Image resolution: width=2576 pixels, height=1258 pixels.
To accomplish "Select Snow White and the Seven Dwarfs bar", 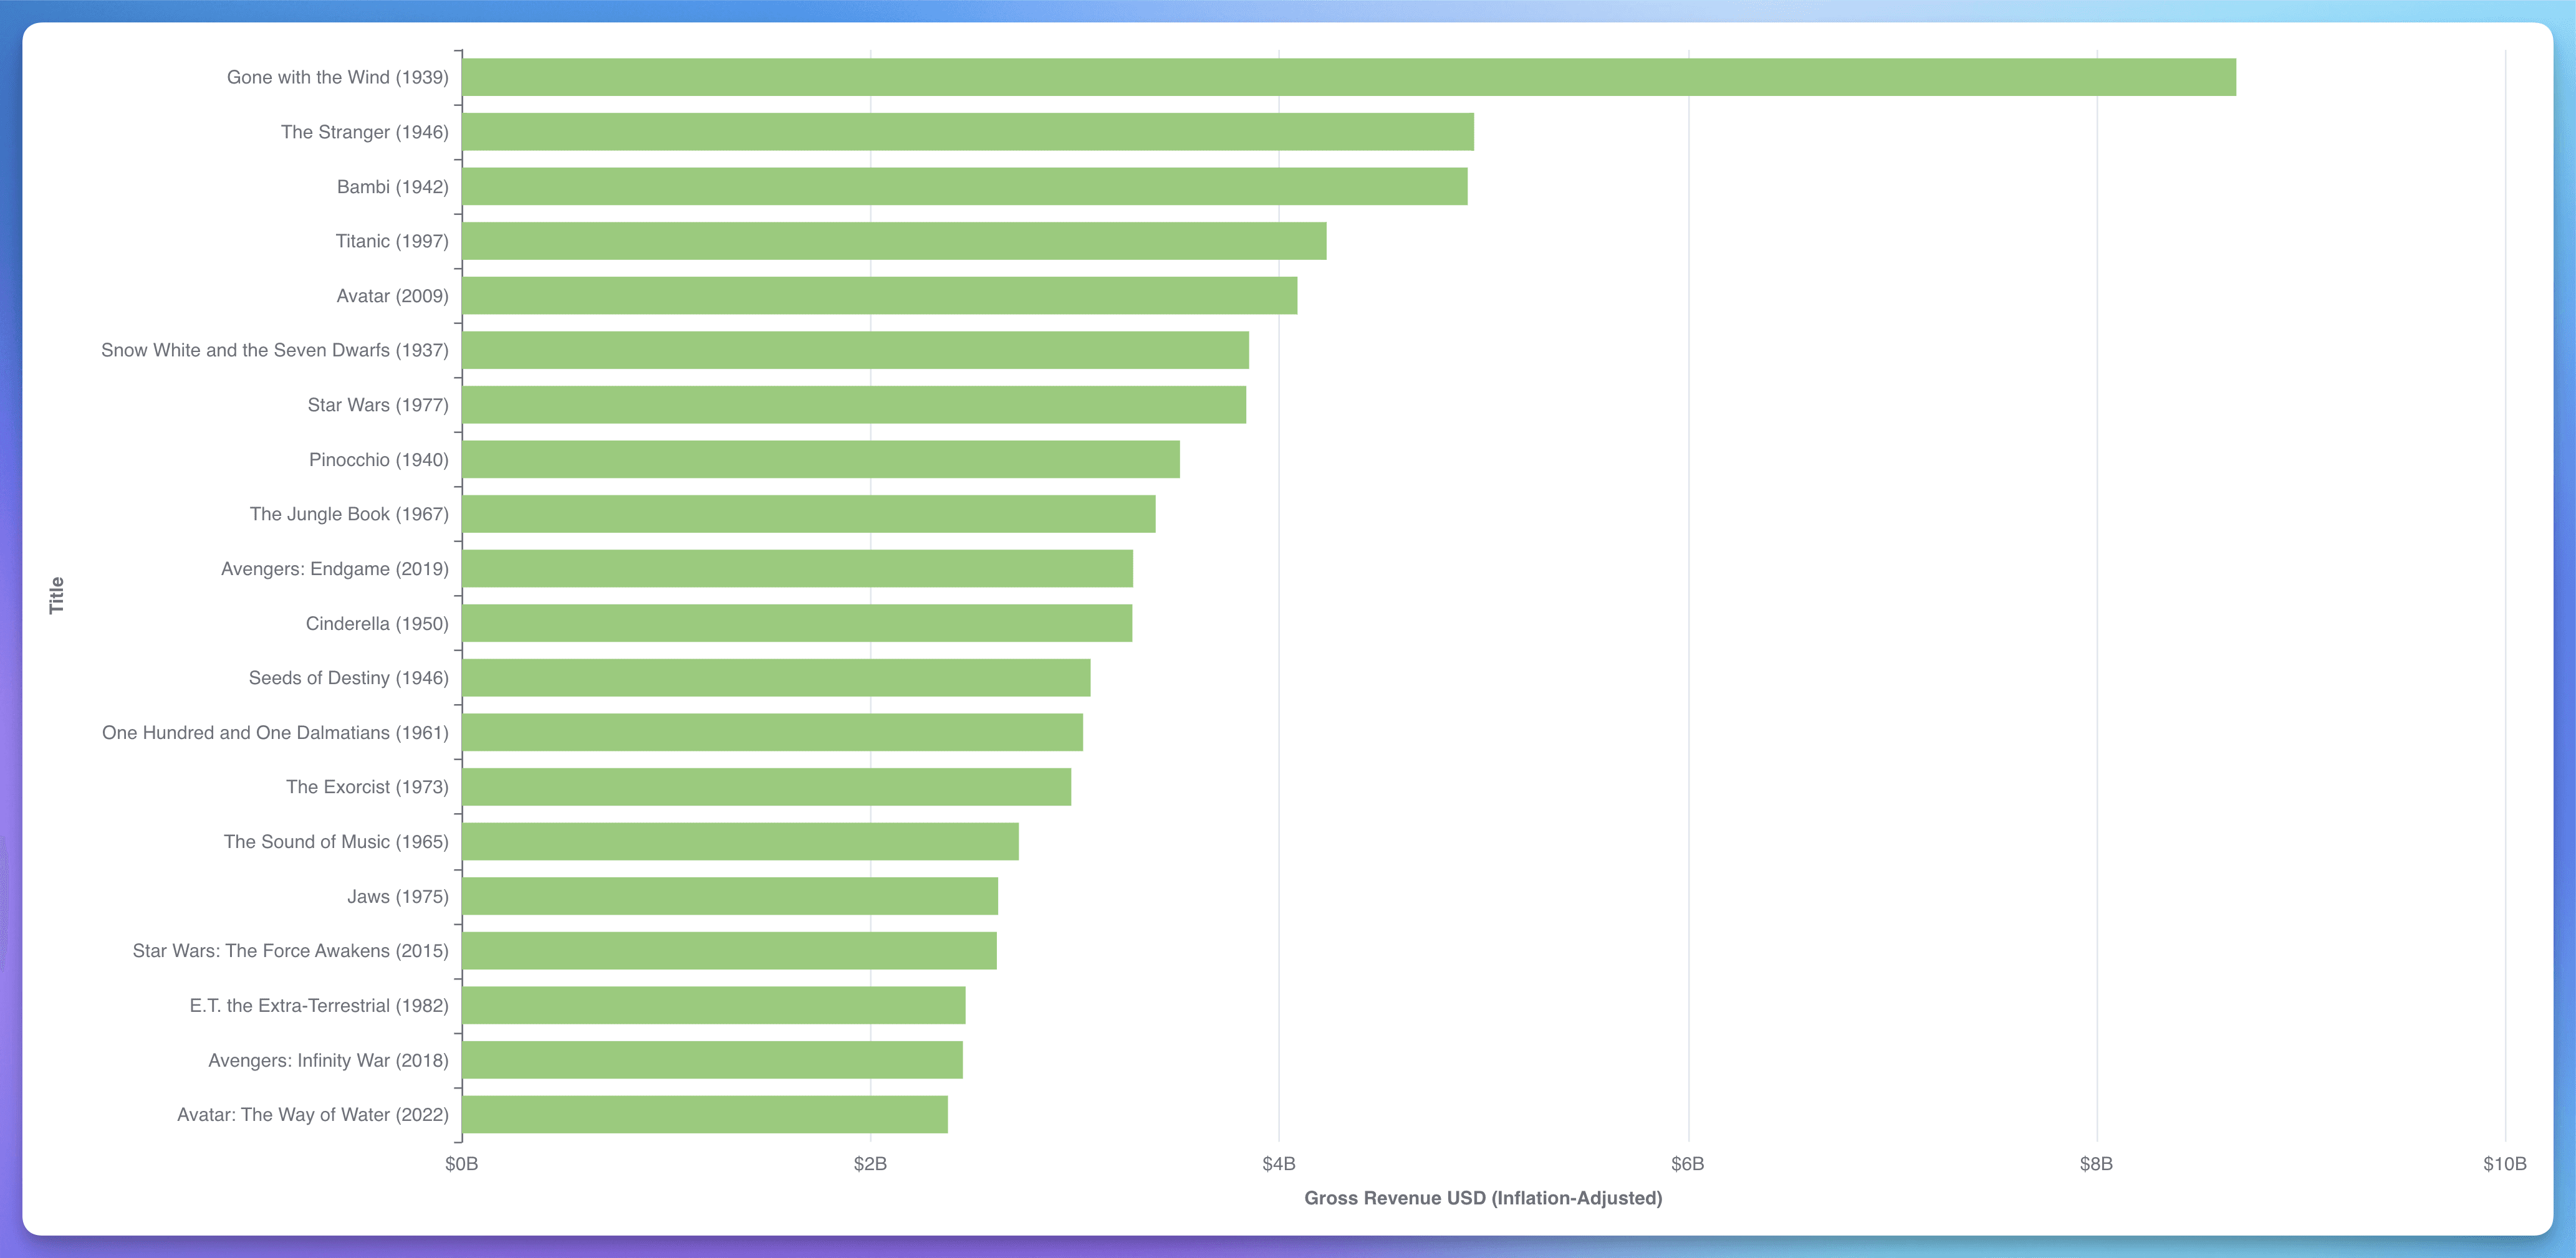I will [x=855, y=350].
